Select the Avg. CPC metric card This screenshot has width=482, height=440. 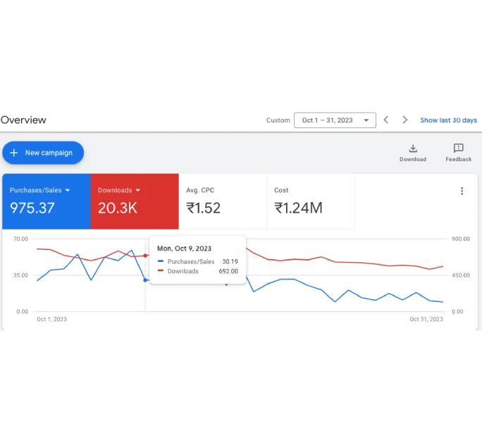pos(223,201)
